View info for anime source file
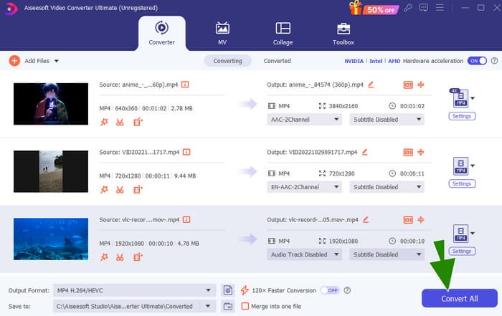Viewport: 502px width, 316px height. (185, 85)
